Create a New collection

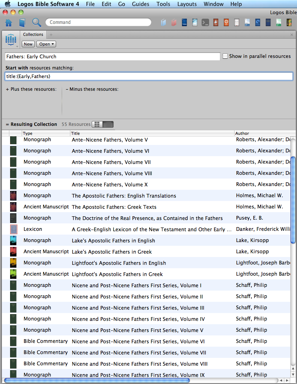(28, 44)
